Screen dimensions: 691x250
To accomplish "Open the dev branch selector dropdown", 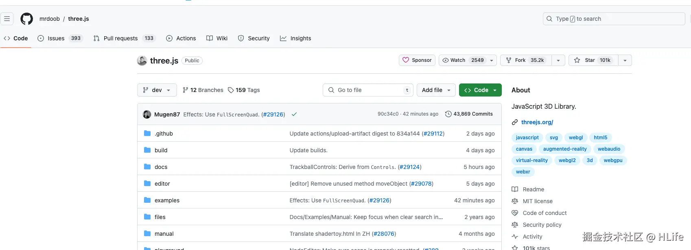I will coord(157,90).
